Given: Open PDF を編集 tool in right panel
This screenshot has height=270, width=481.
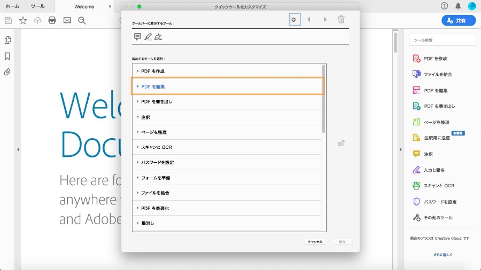Looking at the screenshot, I should point(430,91).
